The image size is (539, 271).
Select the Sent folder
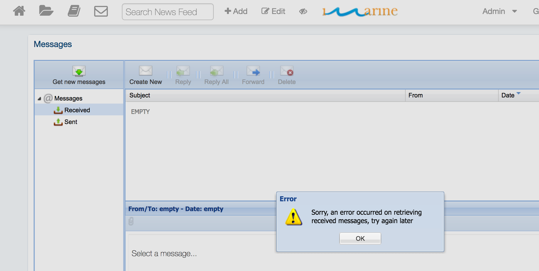pyautogui.click(x=71, y=122)
